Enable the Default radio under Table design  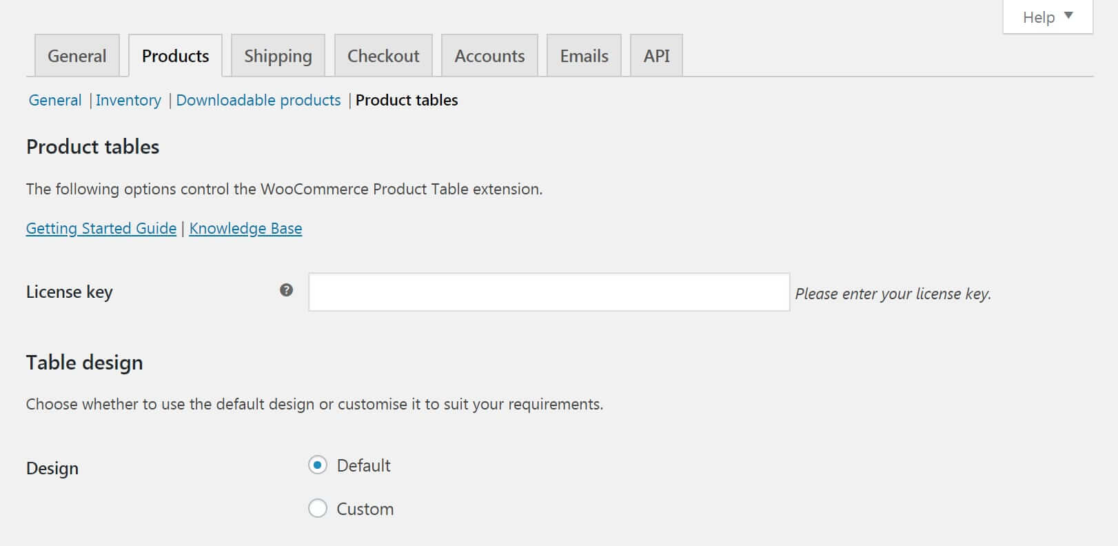pos(317,465)
